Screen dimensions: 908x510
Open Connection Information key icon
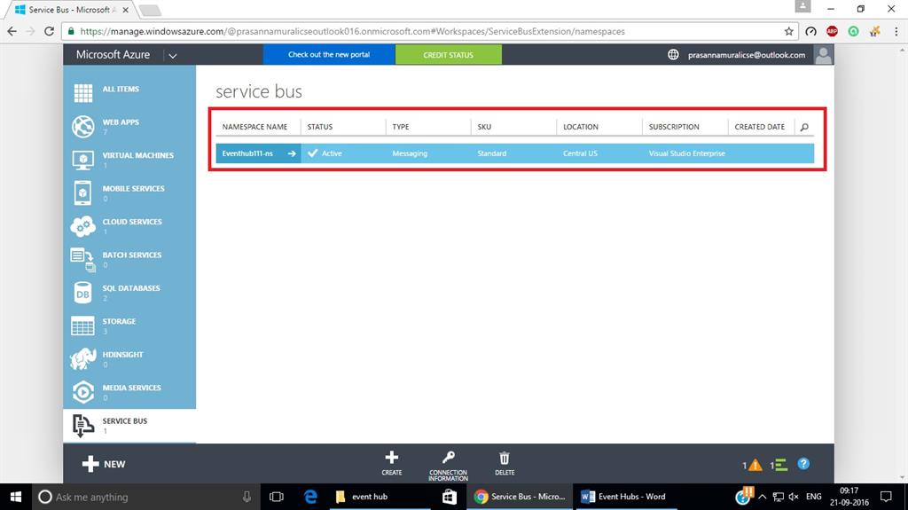pyautogui.click(x=448, y=458)
